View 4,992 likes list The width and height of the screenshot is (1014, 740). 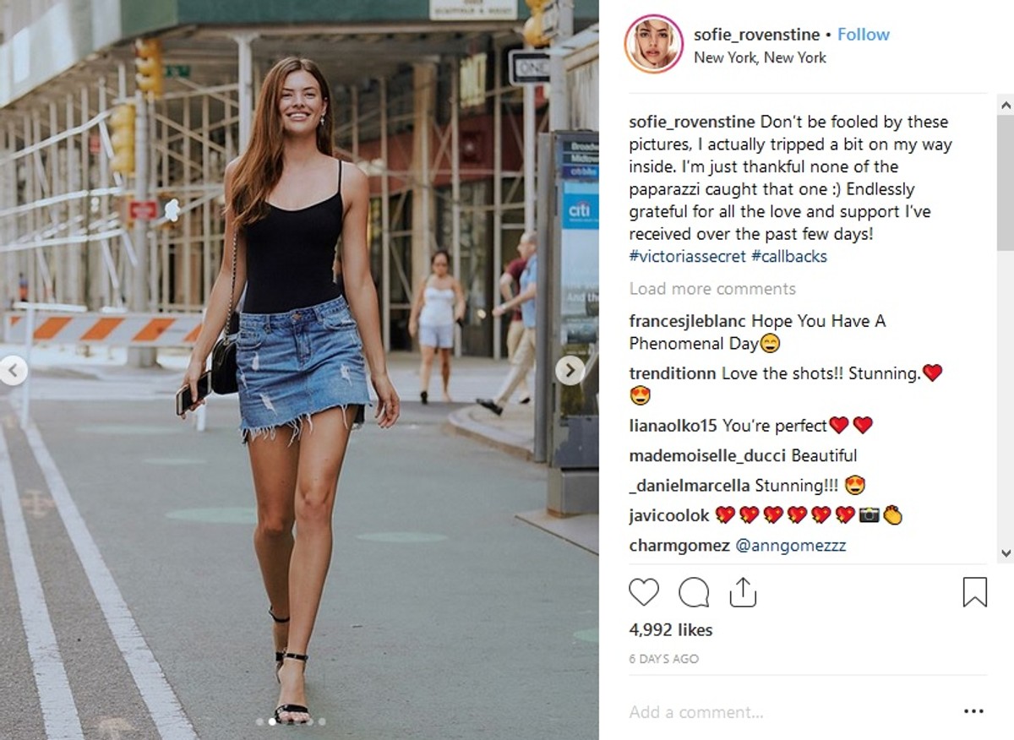[671, 630]
